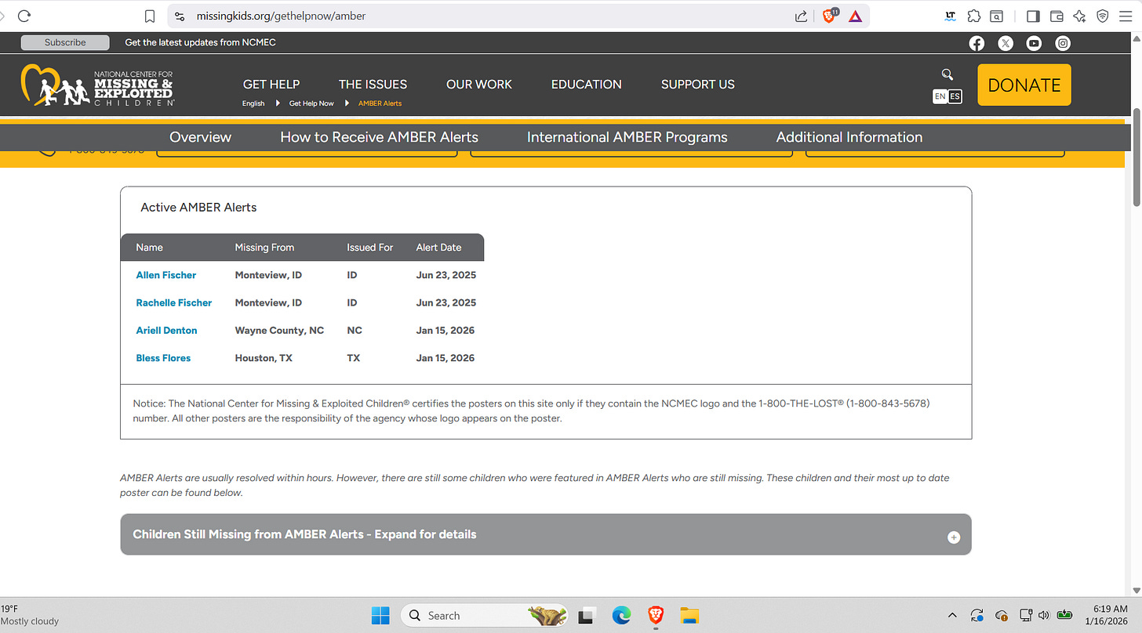The image size is (1142, 633).
Task: Open the OUR WORK menu
Action: point(479,84)
